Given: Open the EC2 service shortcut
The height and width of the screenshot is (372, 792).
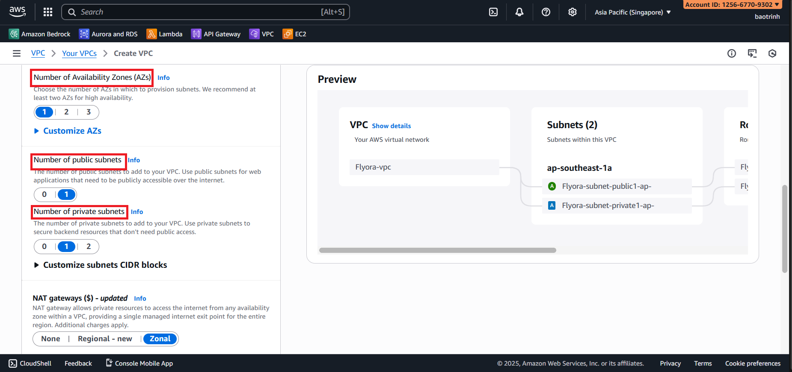Looking at the screenshot, I should tap(294, 34).
